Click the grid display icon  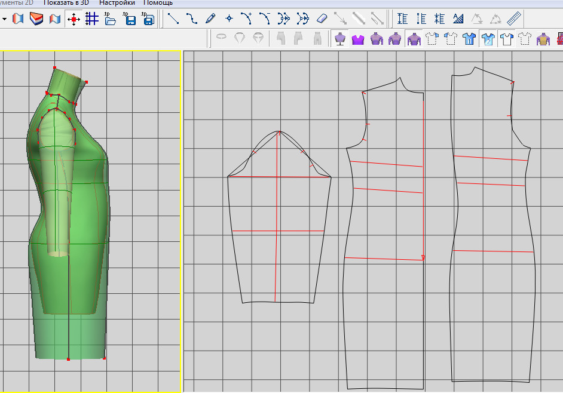click(x=91, y=19)
